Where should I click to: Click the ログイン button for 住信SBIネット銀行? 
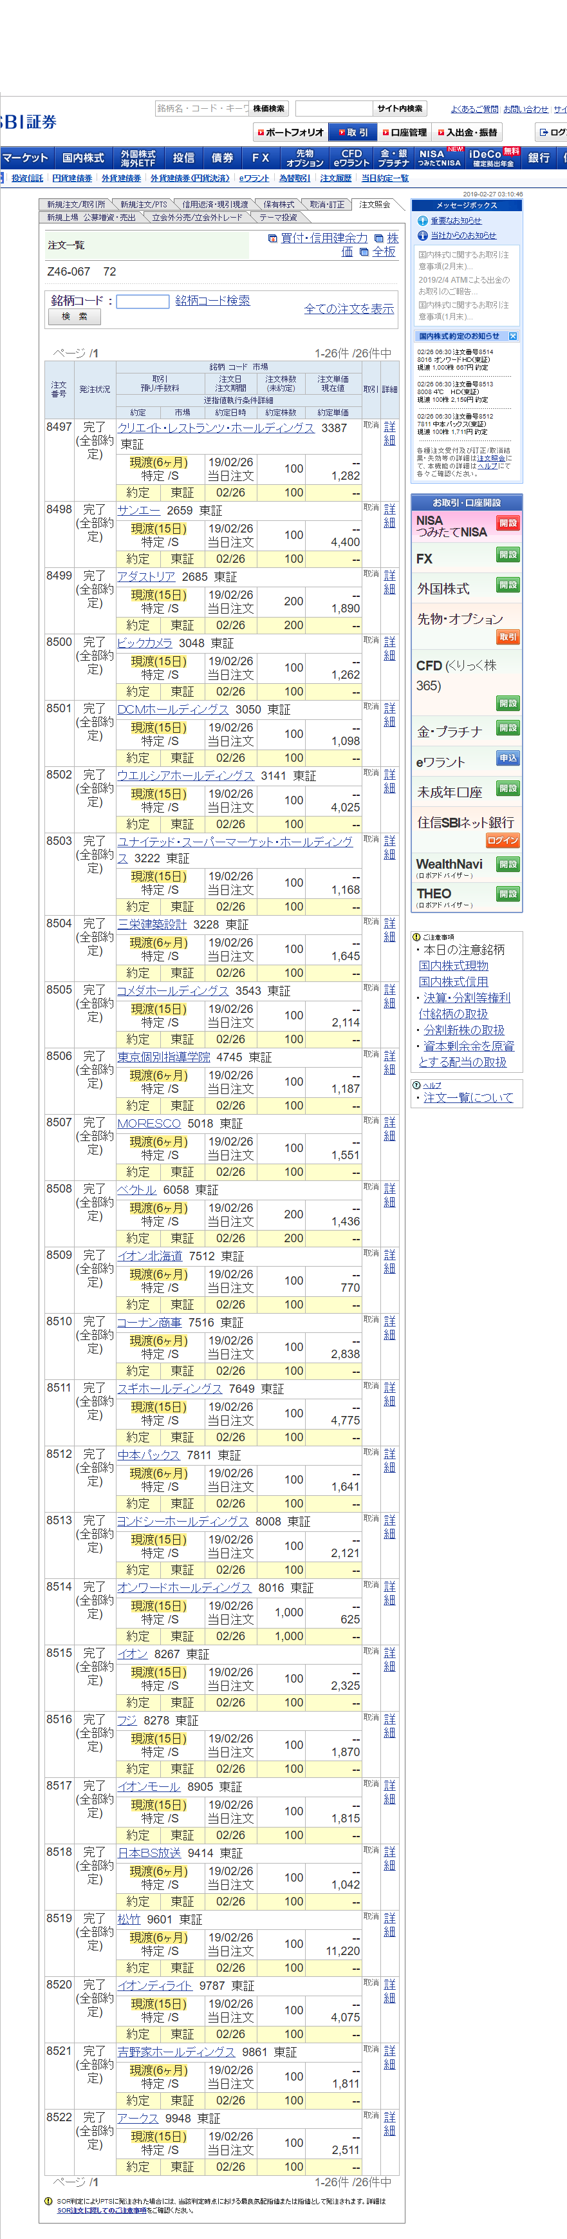(x=503, y=840)
